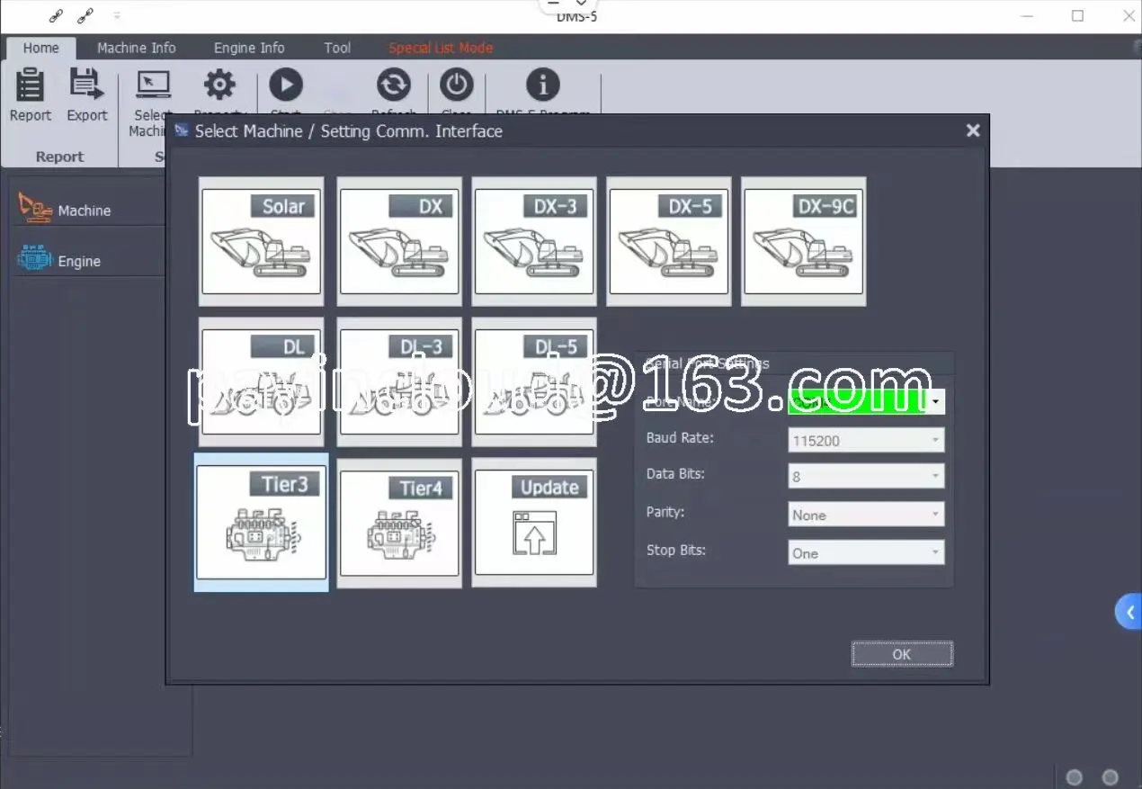This screenshot has height=789, width=1142.
Task: Click the Report clipboard icon
Action: (31, 85)
